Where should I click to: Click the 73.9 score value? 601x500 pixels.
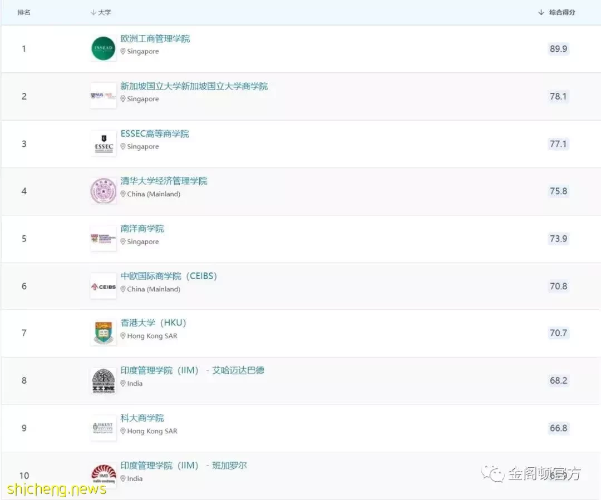point(559,239)
